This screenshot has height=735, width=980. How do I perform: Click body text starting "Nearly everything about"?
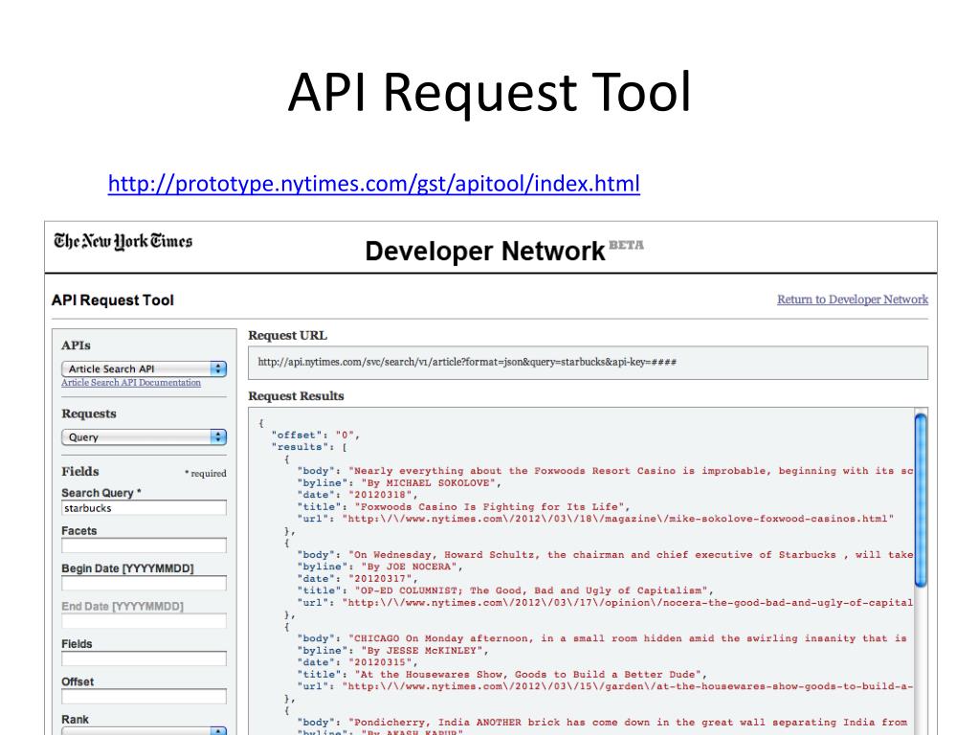coord(605,471)
